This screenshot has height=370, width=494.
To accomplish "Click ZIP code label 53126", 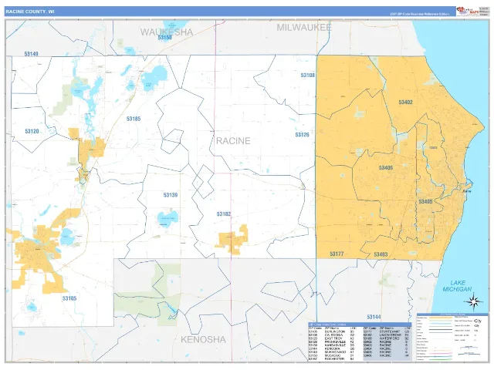I will (x=302, y=135).
